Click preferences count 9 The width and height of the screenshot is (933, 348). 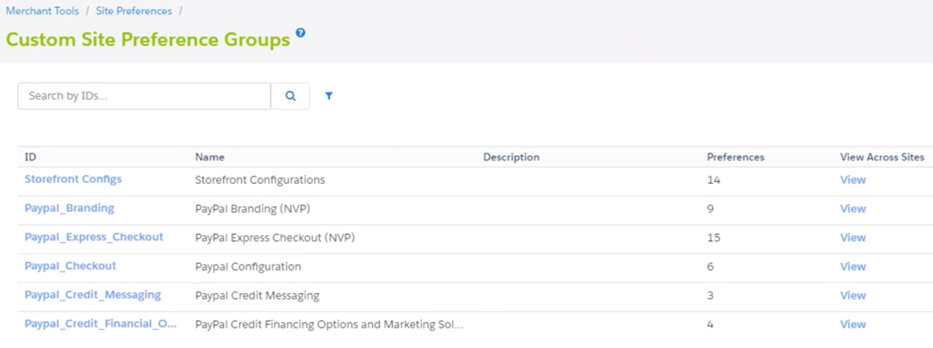[710, 209]
